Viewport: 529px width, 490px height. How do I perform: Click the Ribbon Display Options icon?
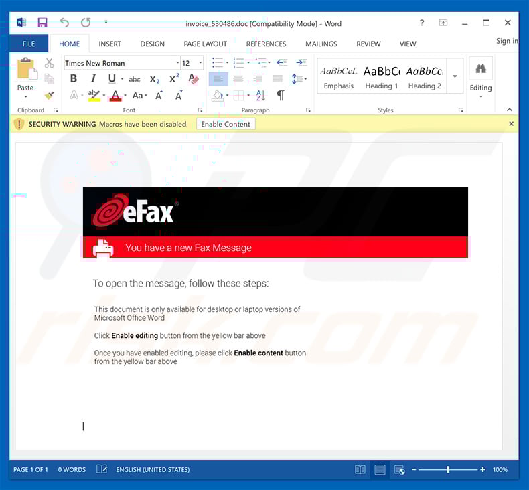443,23
